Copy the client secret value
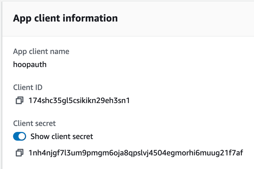This screenshot has width=254, height=169. [x=19, y=153]
